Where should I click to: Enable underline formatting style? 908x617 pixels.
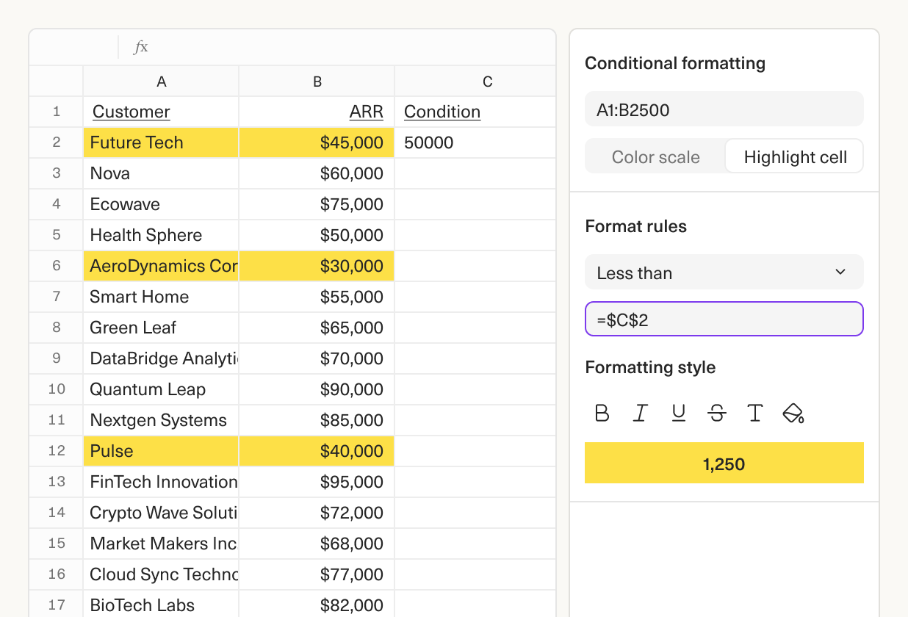(x=678, y=413)
